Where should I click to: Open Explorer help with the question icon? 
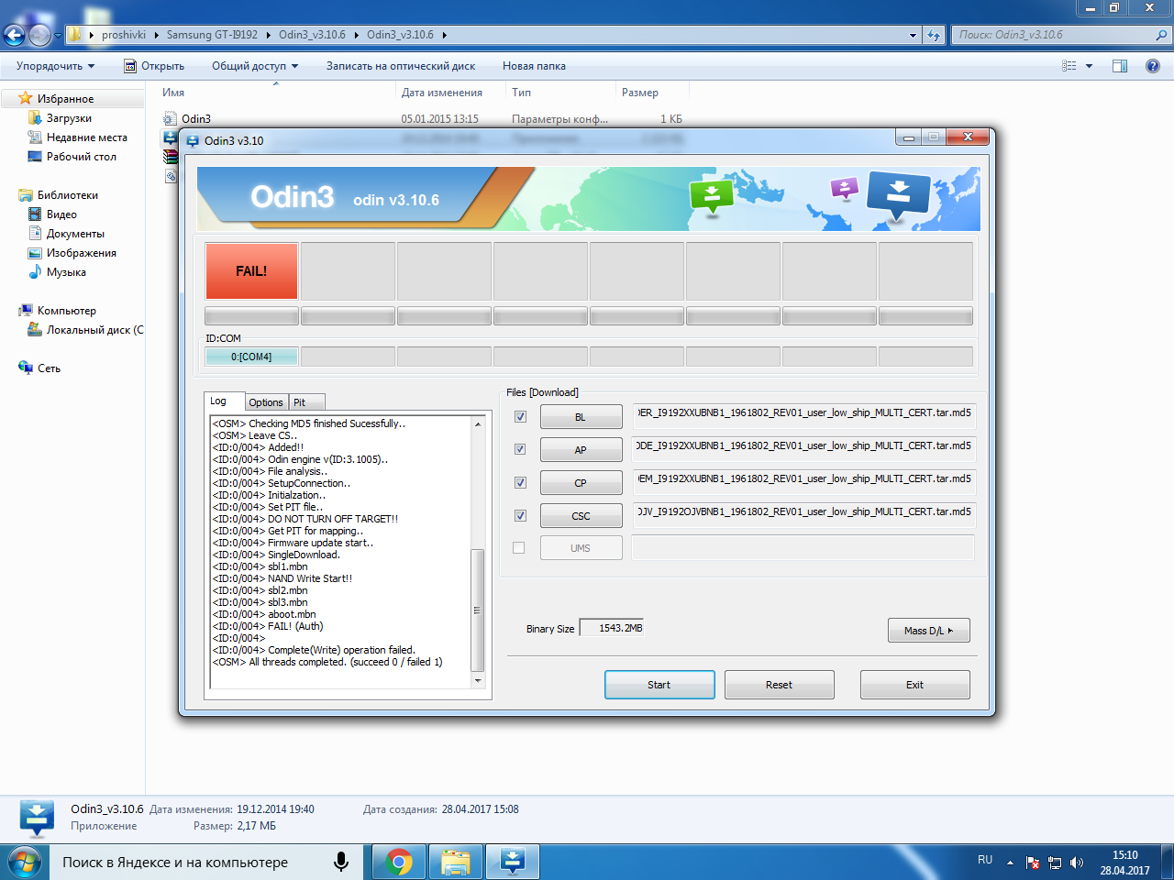(1153, 66)
